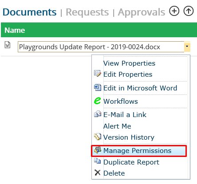Click the Manage Permissions keys icon
Image resolution: width=197 pixels, height=184 pixels.
click(x=98, y=150)
